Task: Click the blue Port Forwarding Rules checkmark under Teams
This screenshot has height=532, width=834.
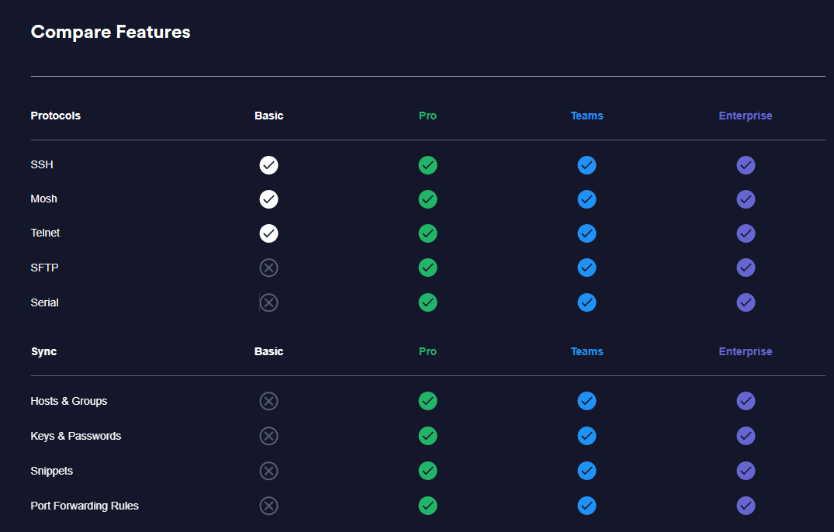Action: tap(587, 506)
